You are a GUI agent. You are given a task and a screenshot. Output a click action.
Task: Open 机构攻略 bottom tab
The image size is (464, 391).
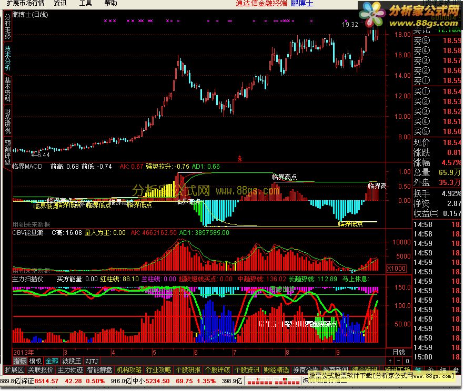(129, 370)
